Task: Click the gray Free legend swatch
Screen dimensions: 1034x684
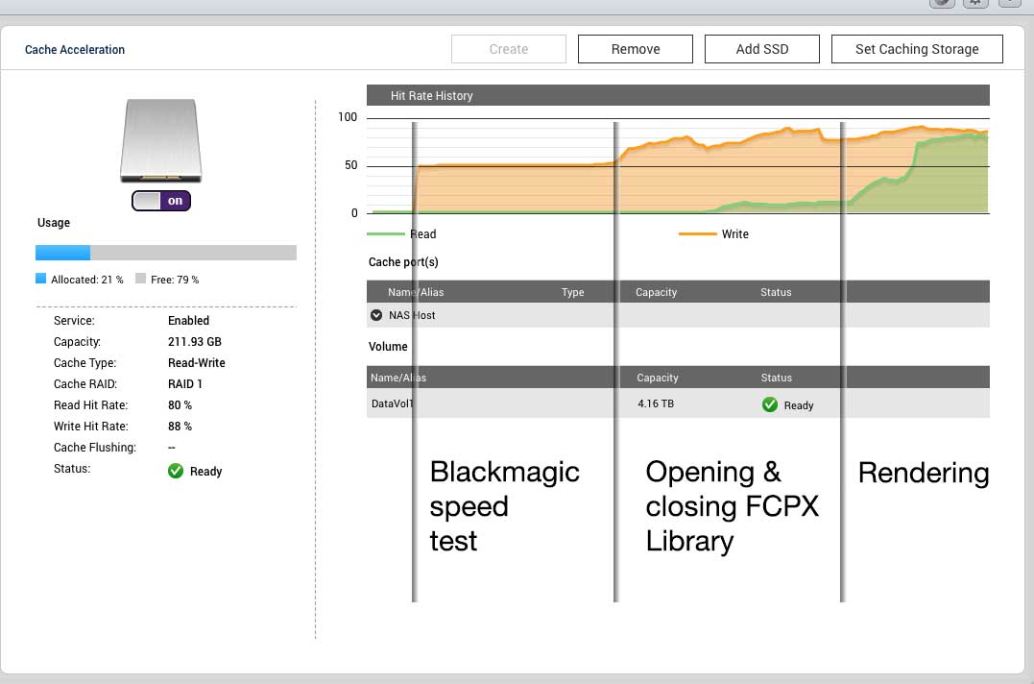Action: click(140, 279)
